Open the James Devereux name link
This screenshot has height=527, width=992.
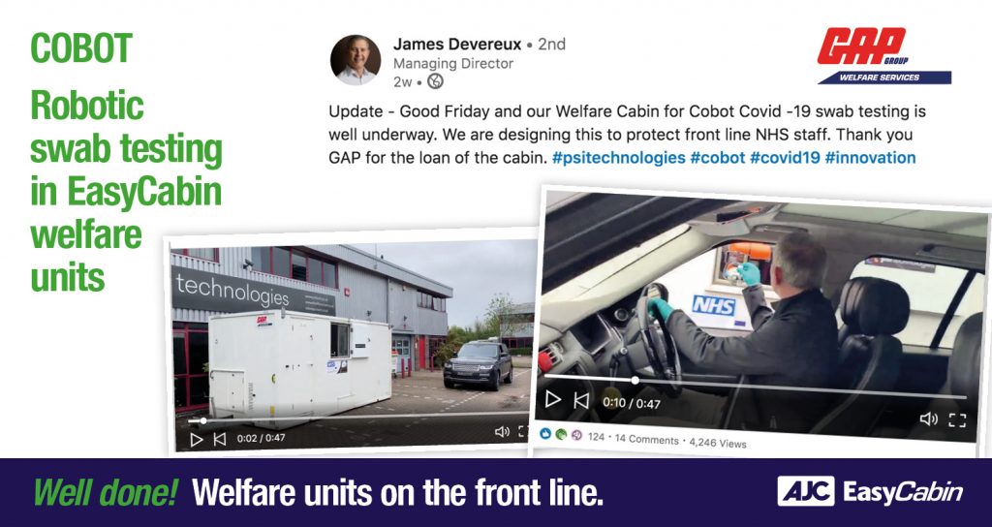pos(457,45)
